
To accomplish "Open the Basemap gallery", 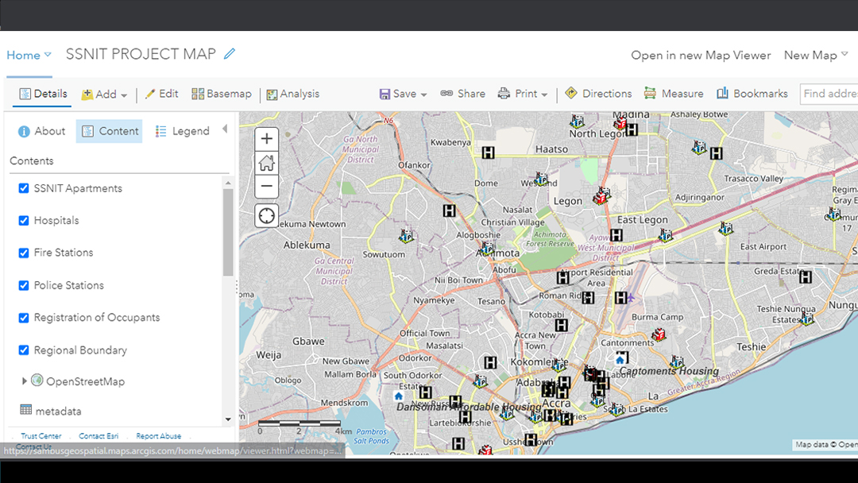I will click(222, 94).
